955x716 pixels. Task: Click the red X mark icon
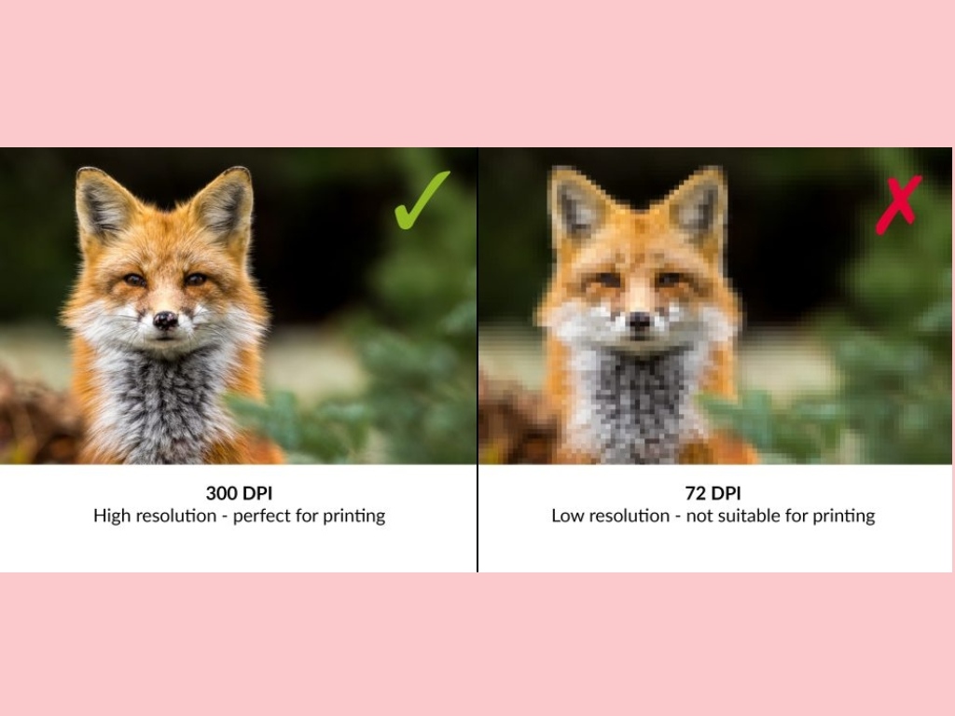coord(898,205)
